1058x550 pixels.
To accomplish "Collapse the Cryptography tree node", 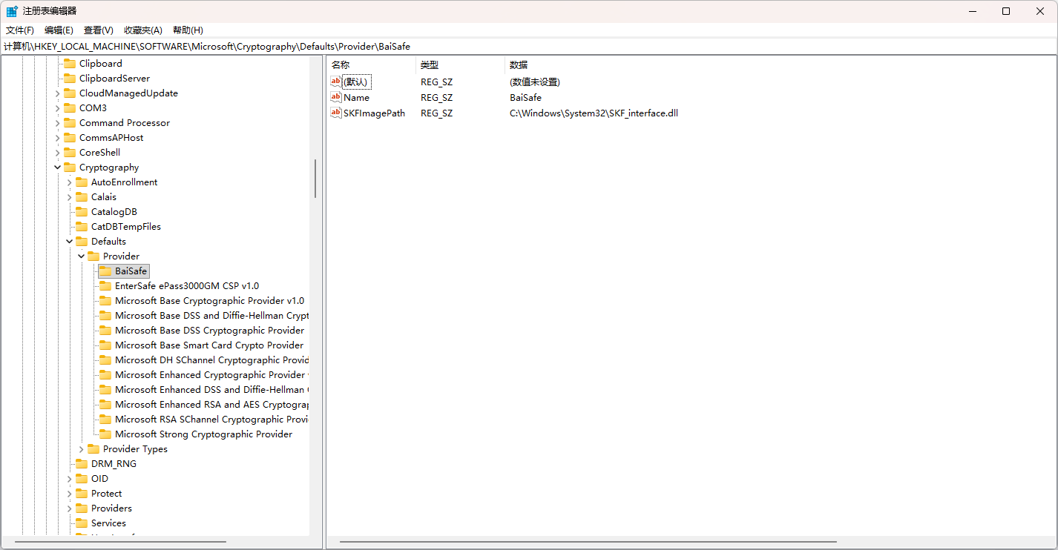I will point(58,168).
